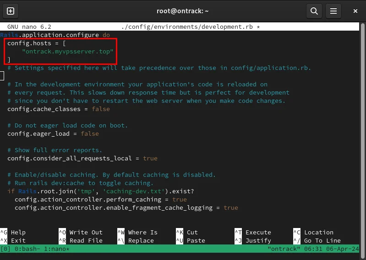Click the "ontrack" hostname in tmux status bar
366x260 pixels.
click(284, 249)
